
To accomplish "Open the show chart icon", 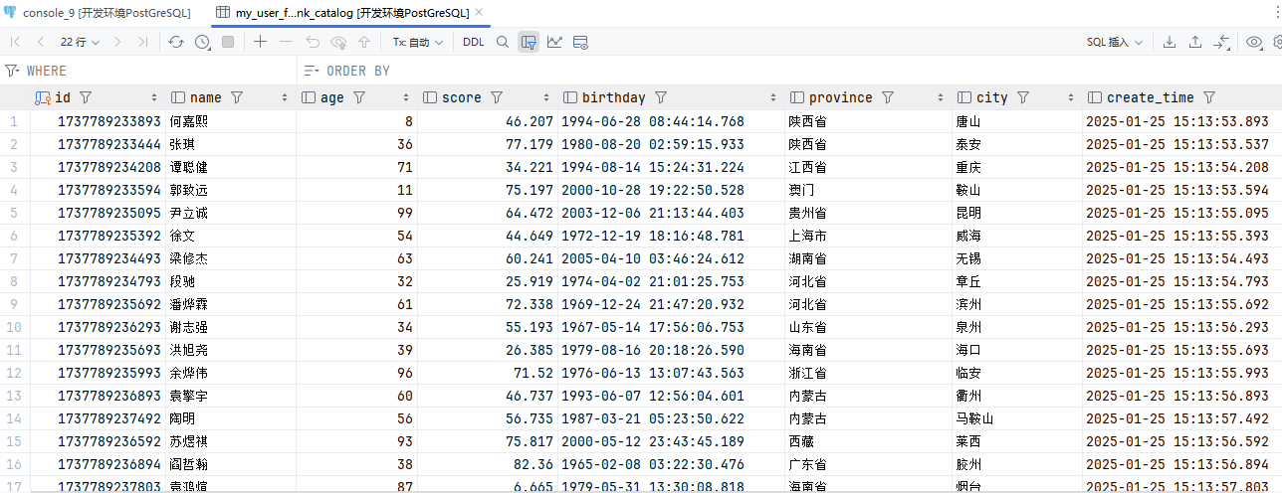I will (x=554, y=42).
